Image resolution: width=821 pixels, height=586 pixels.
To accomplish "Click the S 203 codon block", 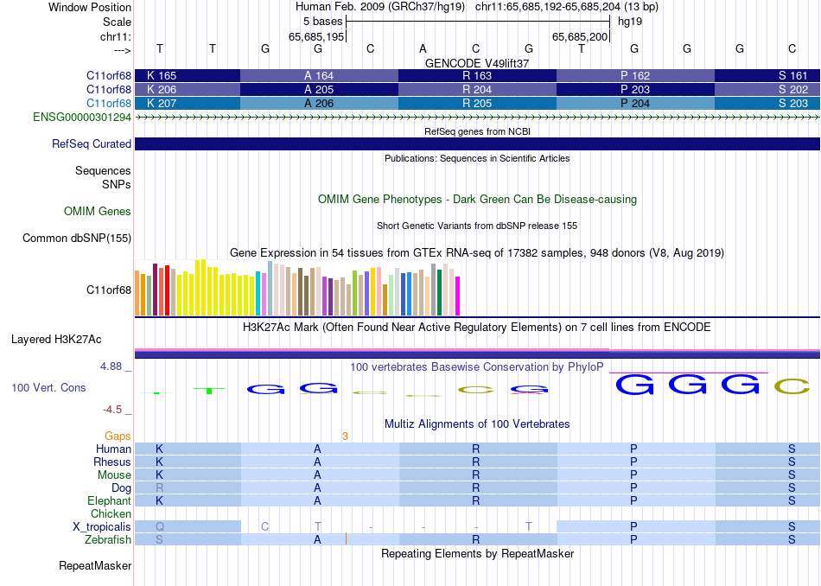I will 767,103.
